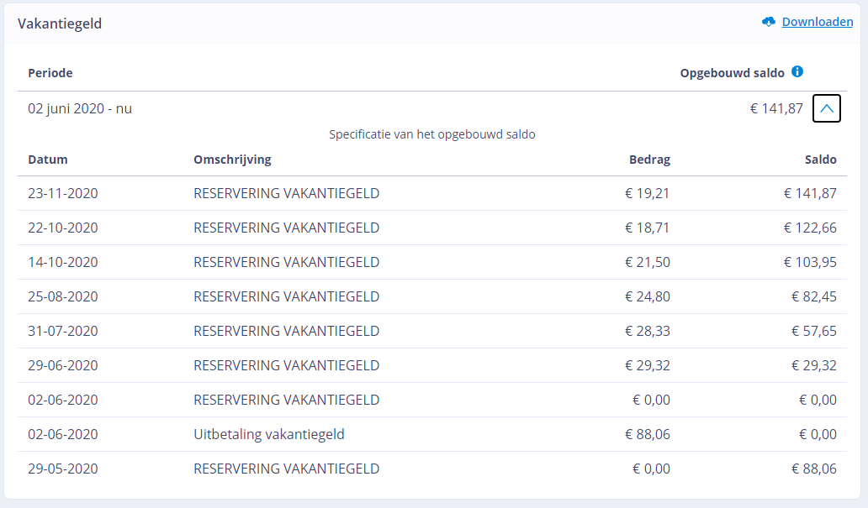Image resolution: width=868 pixels, height=508 pixels.
Task: Select the 25-08-2020 RESERVERING VAKANTIEGELD entry
Action: pos(286,297)
